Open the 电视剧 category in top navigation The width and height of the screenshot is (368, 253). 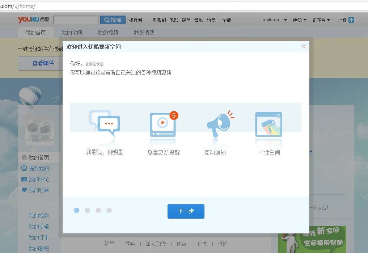[158, 20]
